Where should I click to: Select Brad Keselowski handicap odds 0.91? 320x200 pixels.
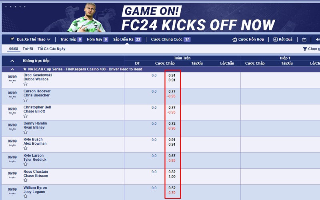point(172,75)
